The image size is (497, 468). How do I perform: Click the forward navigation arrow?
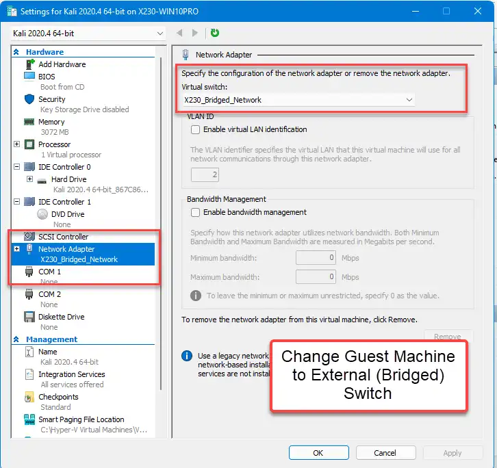coord(195,33)
